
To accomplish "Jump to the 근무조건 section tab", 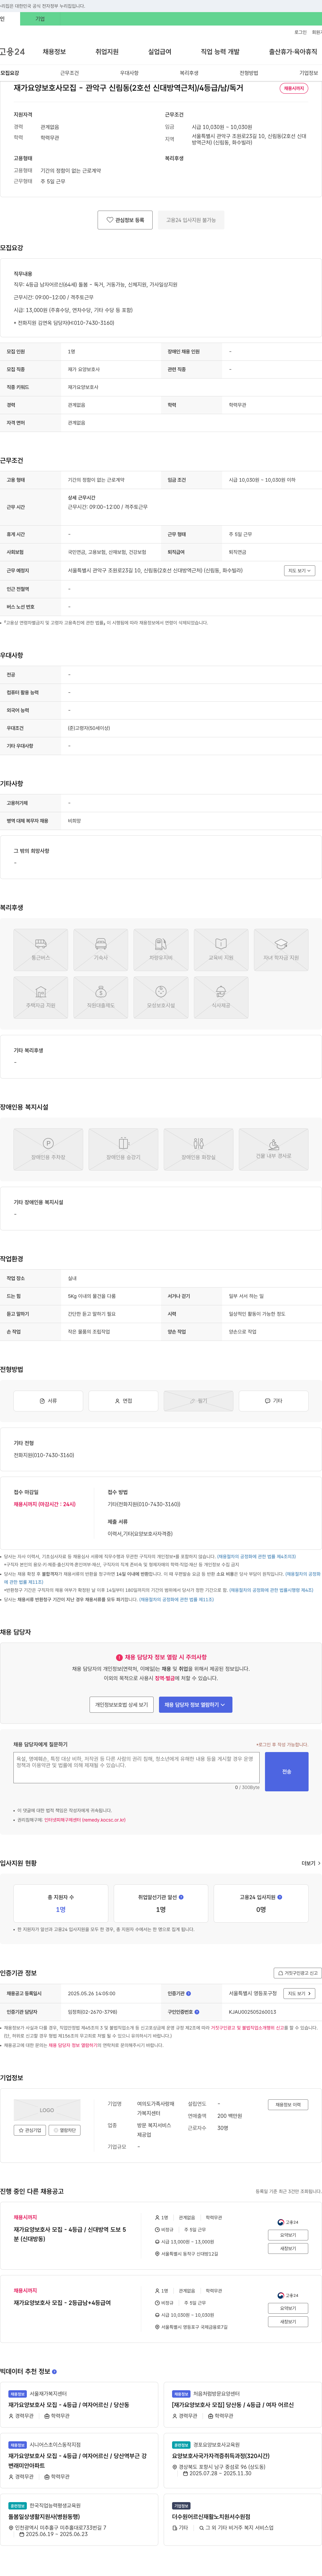I will coord(69,73).
